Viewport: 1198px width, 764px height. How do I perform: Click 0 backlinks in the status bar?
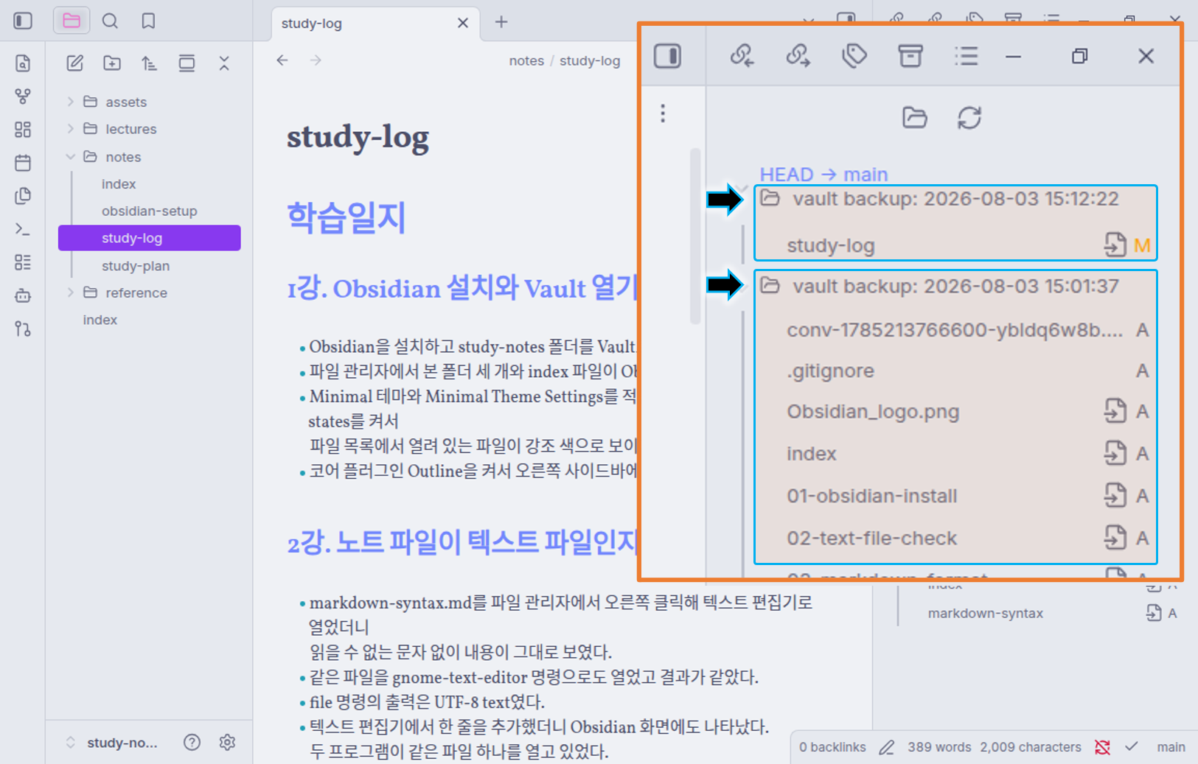coord(832,747)
